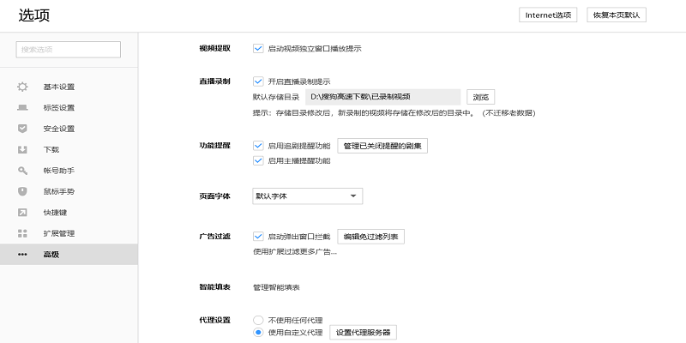Viewport: 686px width, 343px height.
Task: Toggle the 开启直播录制提示 checkbox
Action: pyautogui.click(x=258, y=81)
